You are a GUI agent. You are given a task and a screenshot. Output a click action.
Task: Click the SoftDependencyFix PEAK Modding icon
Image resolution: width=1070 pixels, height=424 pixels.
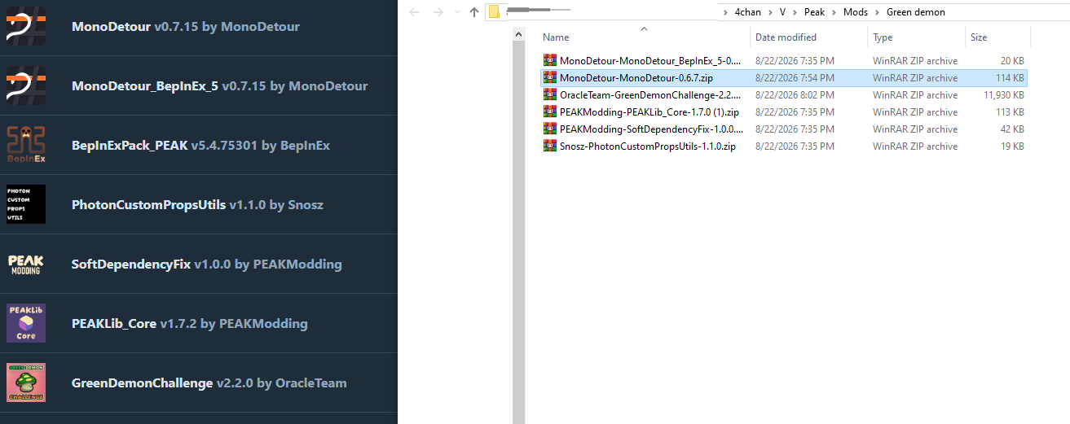coord(26,264)
